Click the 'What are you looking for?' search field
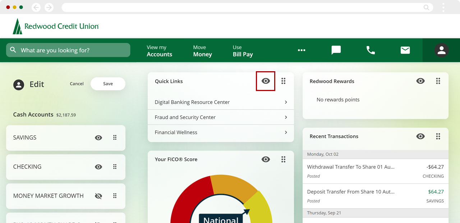The image size is (460, 223). click(x=68, y=50)
